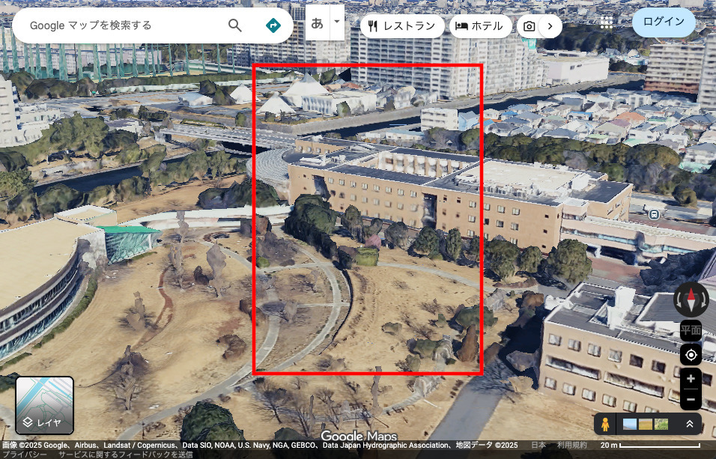
Task: Zoom in with the plus button
Action: [691, 379]
